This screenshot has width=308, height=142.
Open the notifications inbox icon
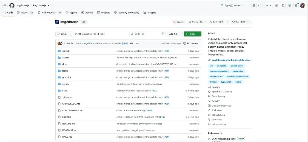tap(296, 5)
